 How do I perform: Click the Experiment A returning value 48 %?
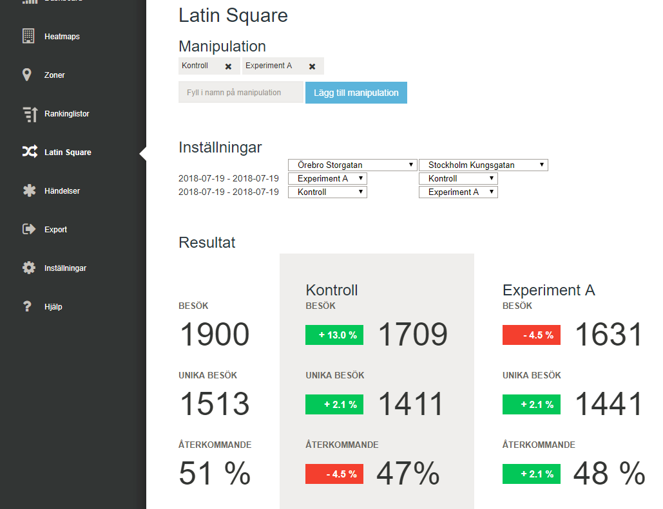(x=610, y=474)
